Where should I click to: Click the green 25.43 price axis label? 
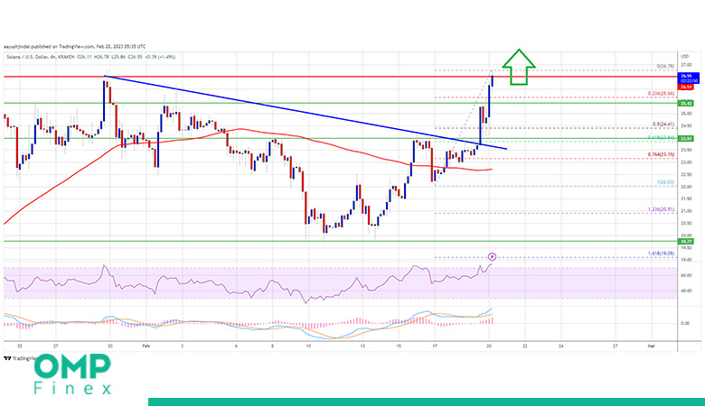point(686,104)
